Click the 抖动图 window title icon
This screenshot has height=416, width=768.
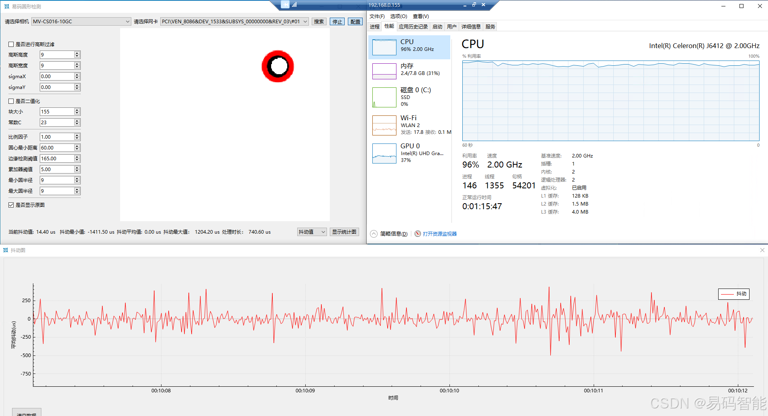point(6,250)
